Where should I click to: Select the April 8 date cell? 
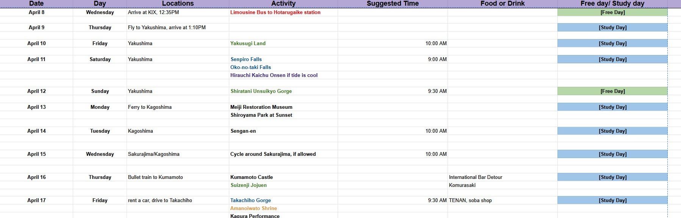pyautogui.click(x=36, y=12)
